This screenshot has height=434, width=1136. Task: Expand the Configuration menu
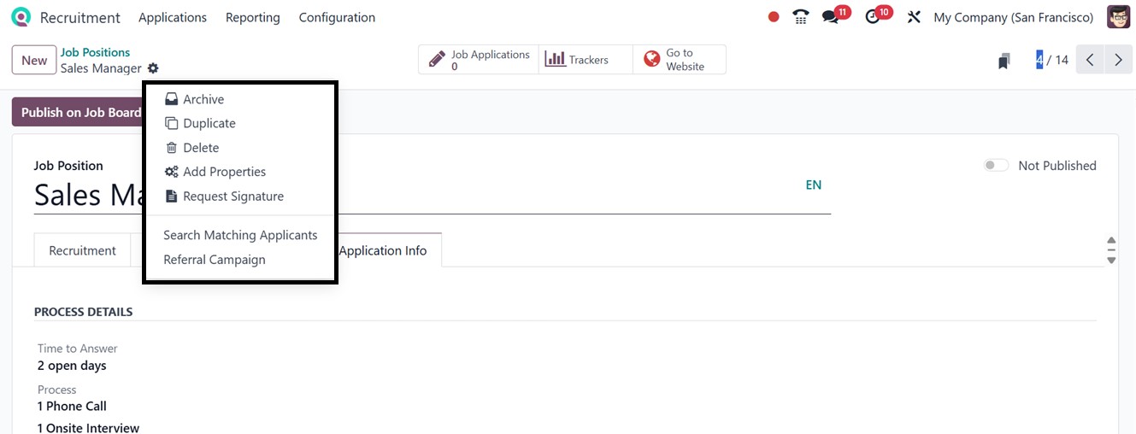337,17
